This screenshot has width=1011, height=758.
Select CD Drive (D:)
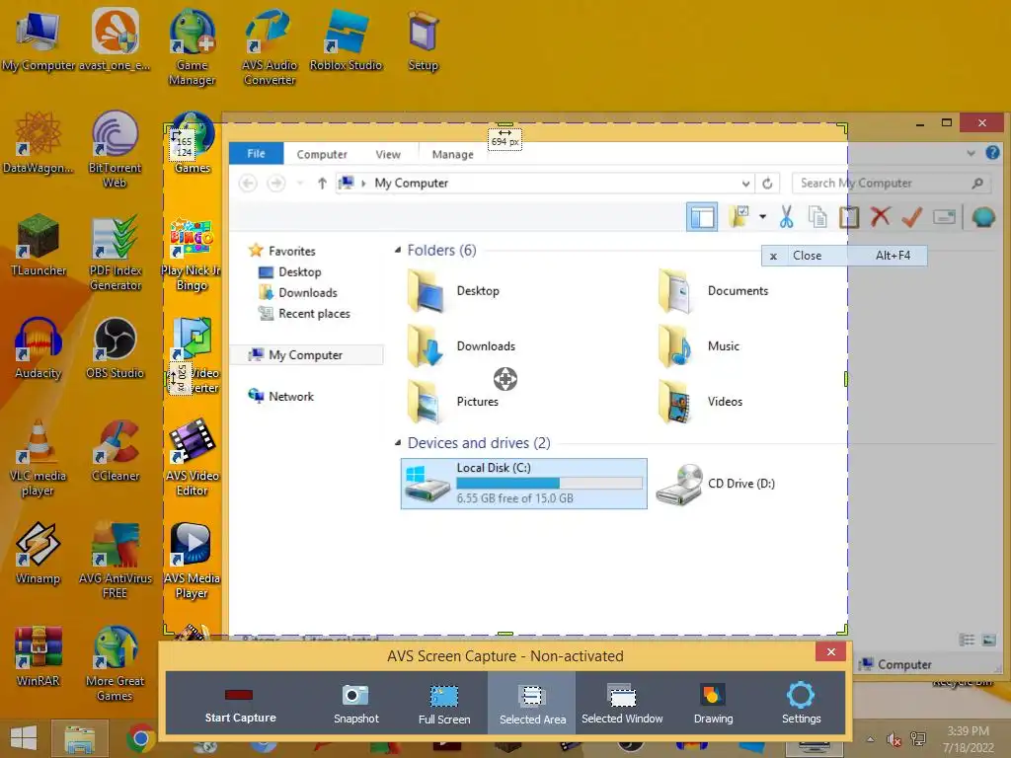click(715, 484)
